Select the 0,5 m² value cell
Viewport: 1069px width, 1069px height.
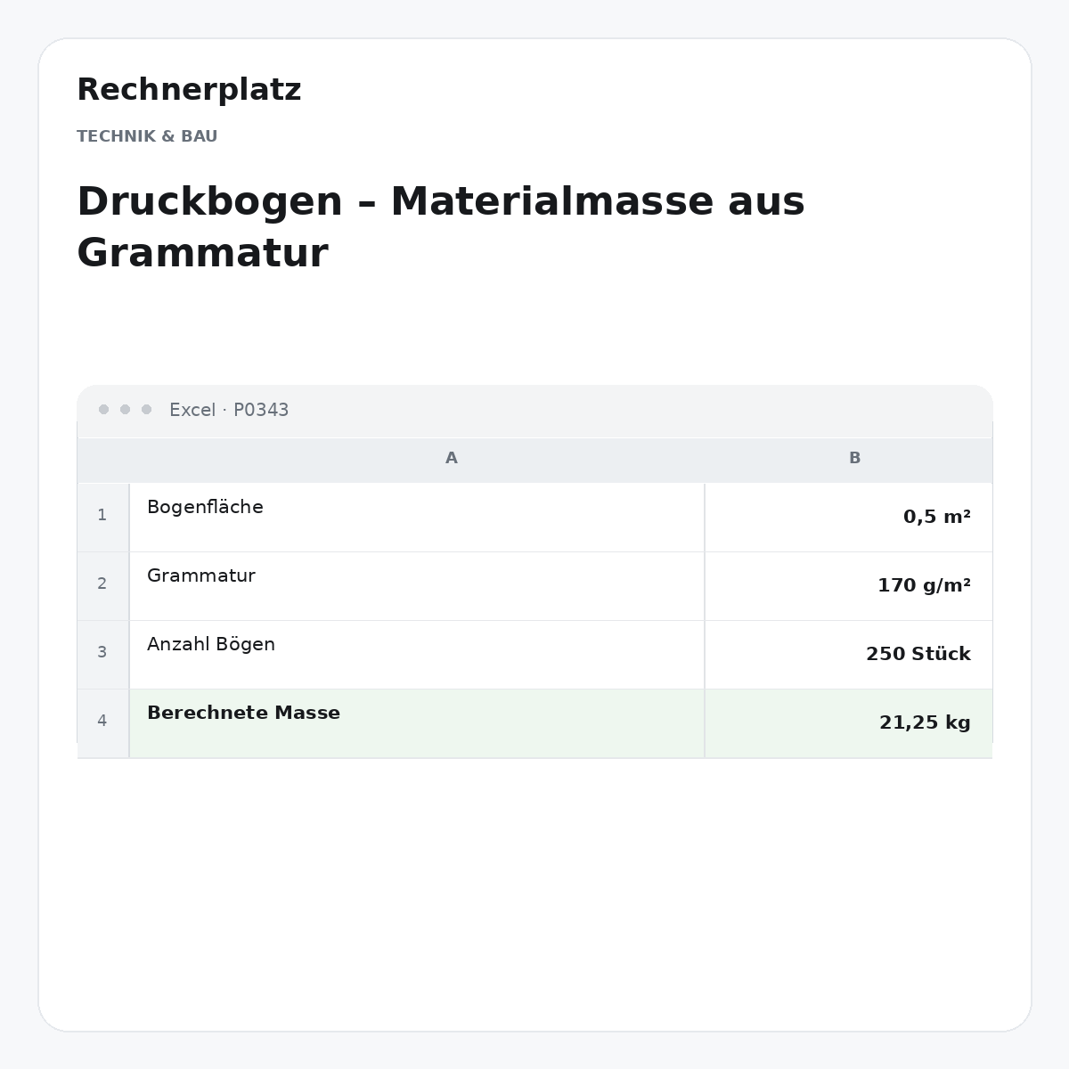click(849, 518)
